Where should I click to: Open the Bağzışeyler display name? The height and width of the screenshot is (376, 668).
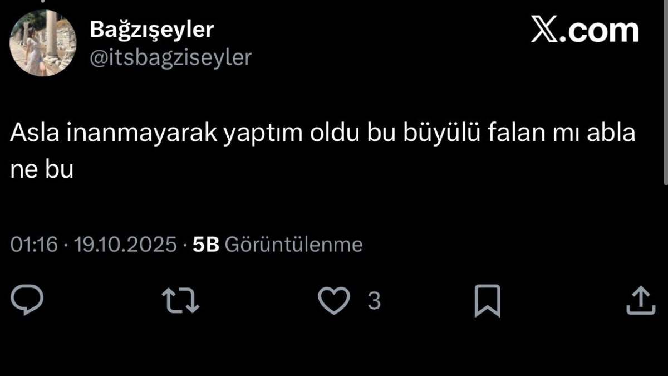[x=151, y=30]
